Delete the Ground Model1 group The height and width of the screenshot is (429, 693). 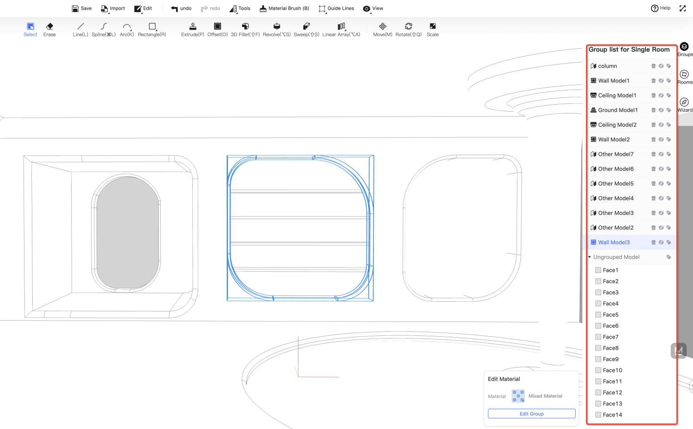653,110
